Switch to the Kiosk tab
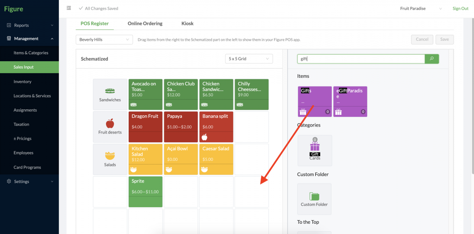 click(187, 23)
